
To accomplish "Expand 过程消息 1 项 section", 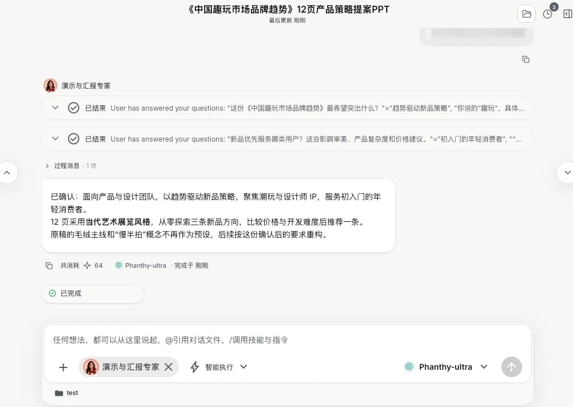I will pyautogui.click(x=70, y=166).
